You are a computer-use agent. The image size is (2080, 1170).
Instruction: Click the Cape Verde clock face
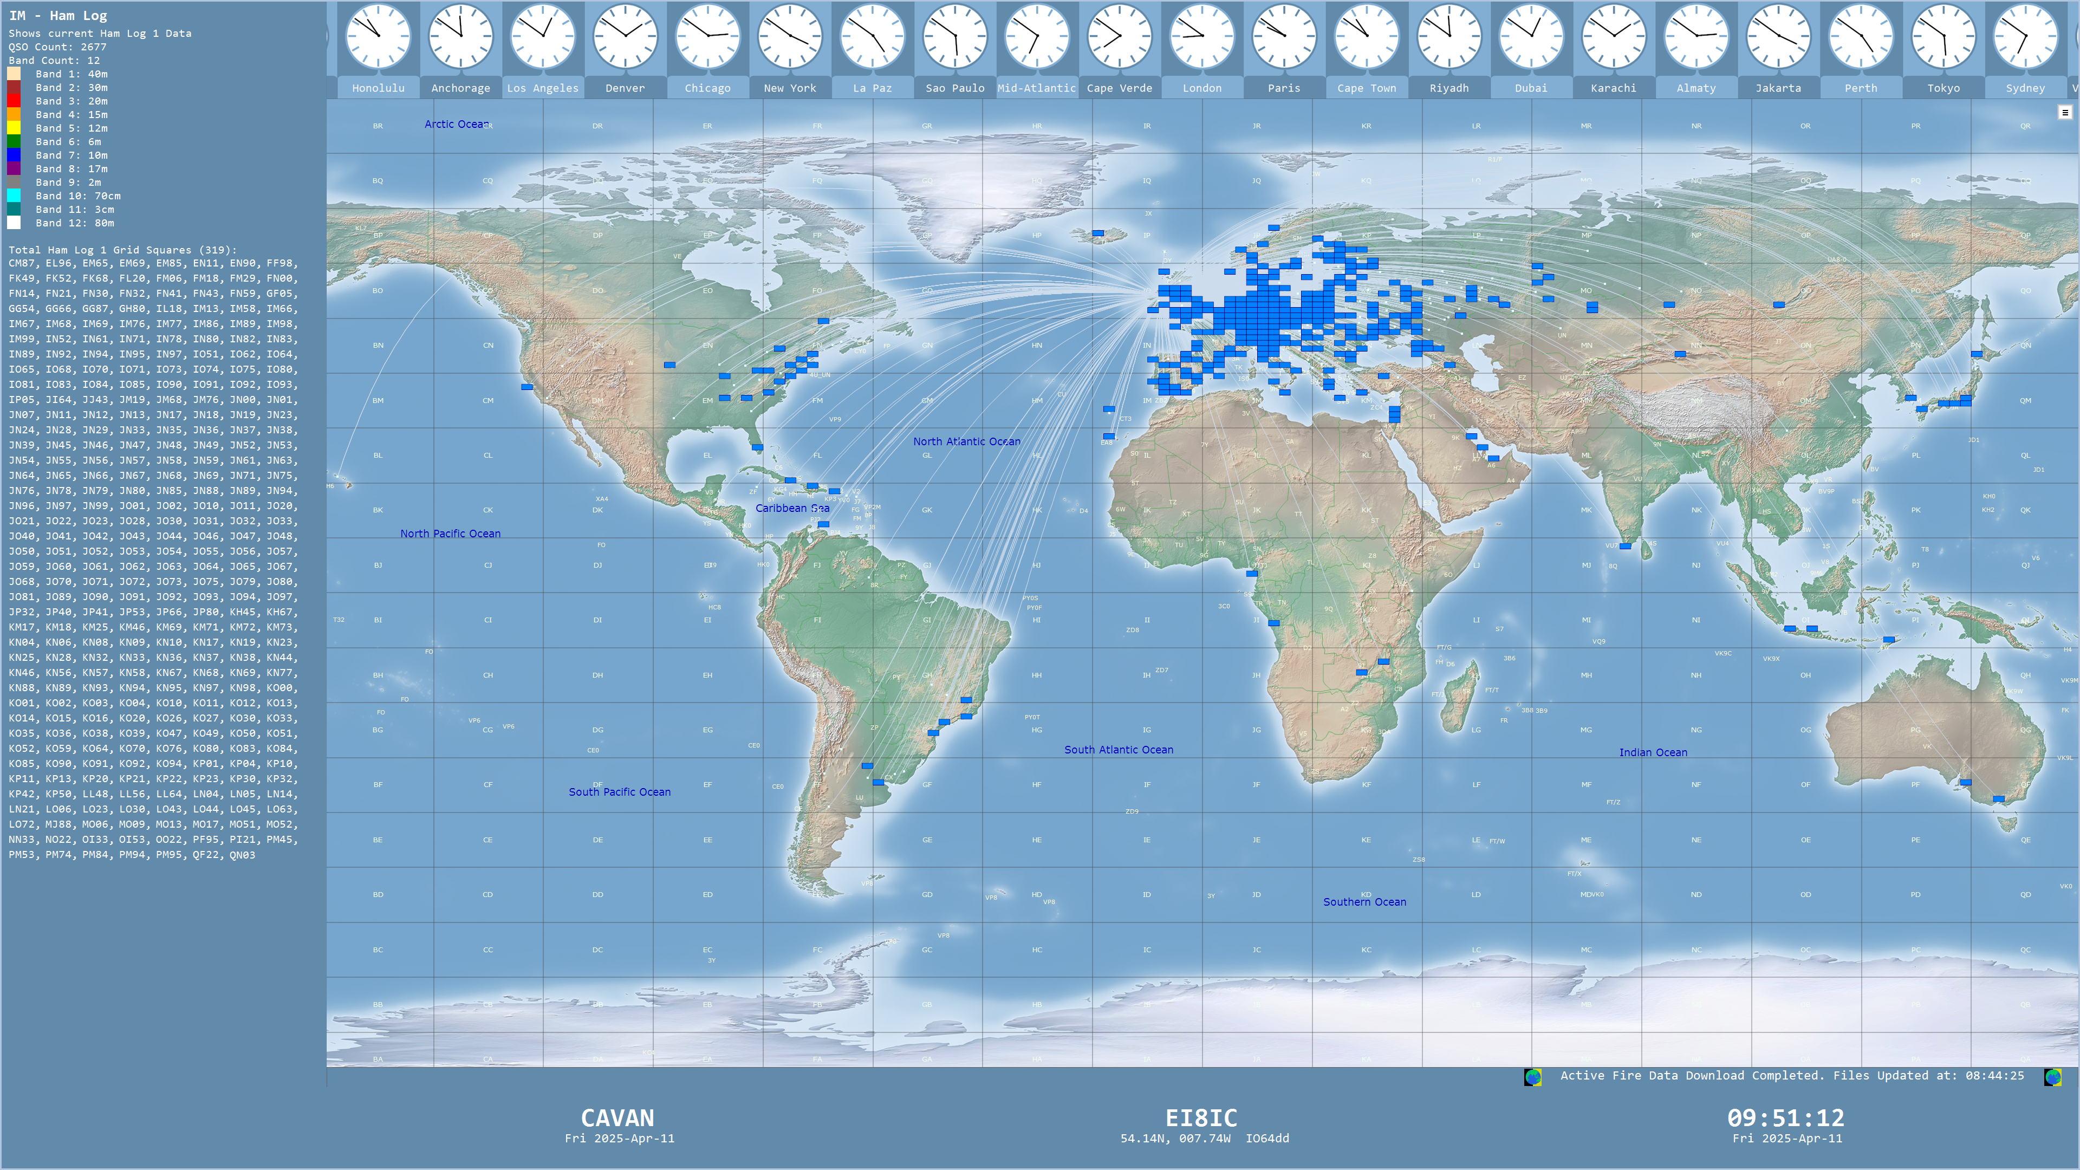(x=1119, y=36)
